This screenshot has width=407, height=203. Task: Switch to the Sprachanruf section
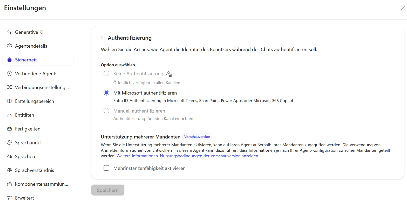[x=38, y=143]
